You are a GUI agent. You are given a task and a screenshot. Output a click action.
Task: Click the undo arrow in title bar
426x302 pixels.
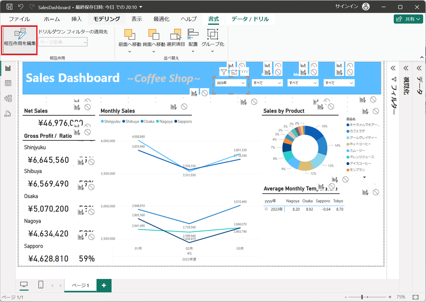[21, 7]
